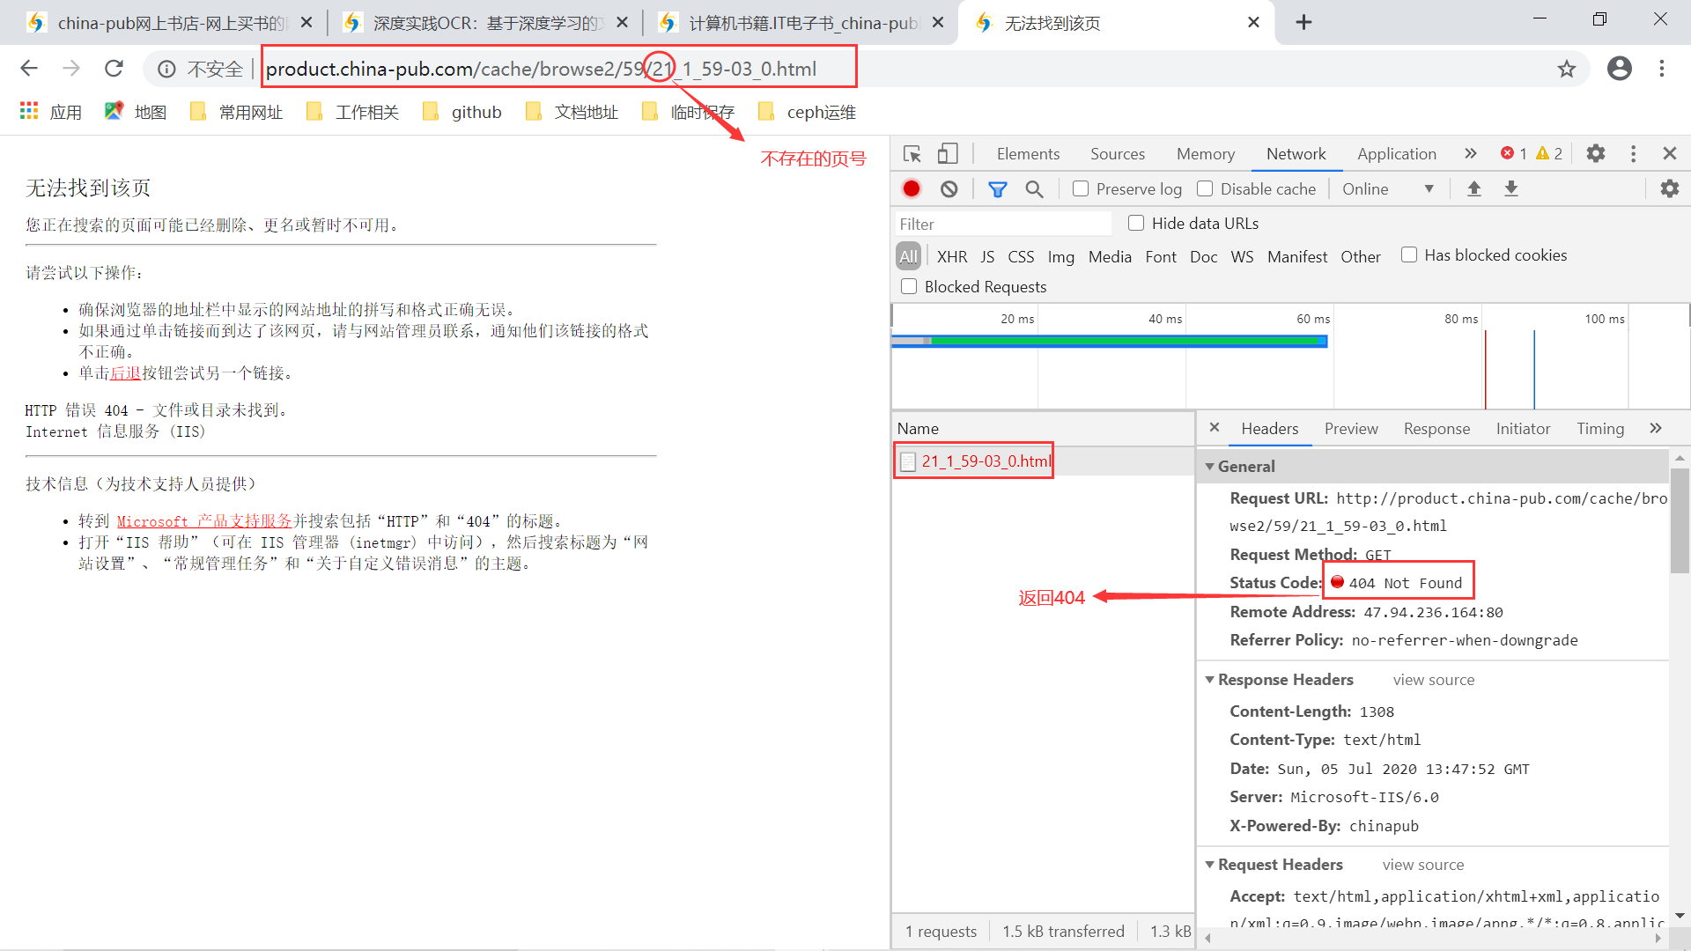This screenshot has width=1691, height=951.
Task: Open network search magnifier
Action: (1034, 188)
